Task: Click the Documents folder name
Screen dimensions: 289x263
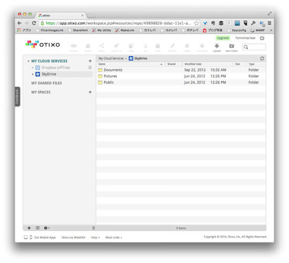Action: (x=113, y=70)
